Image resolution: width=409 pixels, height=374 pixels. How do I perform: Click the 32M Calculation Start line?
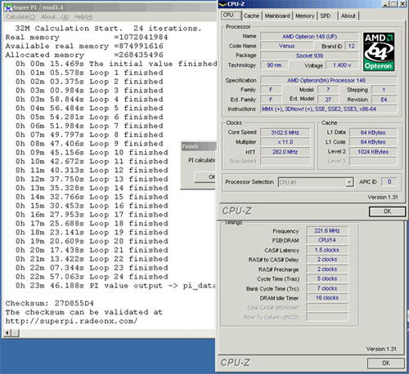[x=108, y=29]
